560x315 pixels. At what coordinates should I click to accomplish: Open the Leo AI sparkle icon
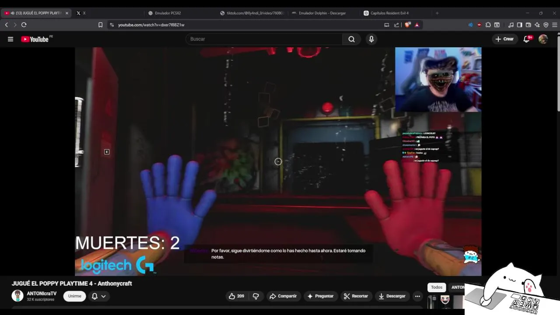tap(537, 25)
